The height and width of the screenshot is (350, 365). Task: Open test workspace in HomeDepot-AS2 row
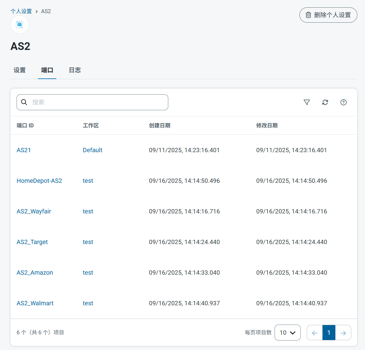(88, 181)
